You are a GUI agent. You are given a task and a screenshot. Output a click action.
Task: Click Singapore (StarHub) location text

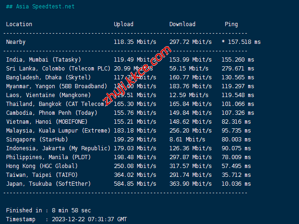pos(36,140)
